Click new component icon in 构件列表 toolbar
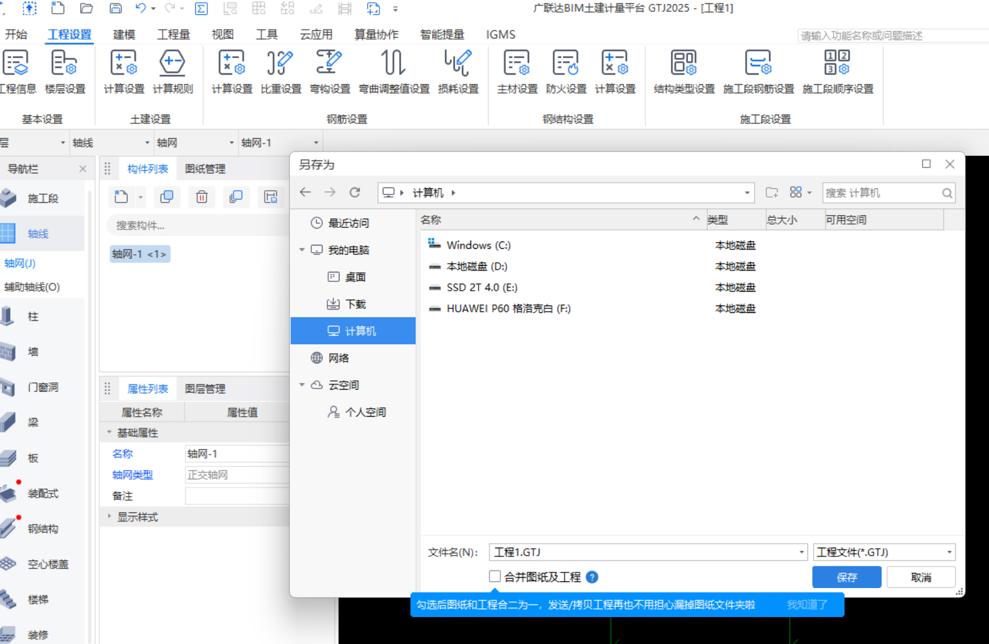 tap(122, 197)
